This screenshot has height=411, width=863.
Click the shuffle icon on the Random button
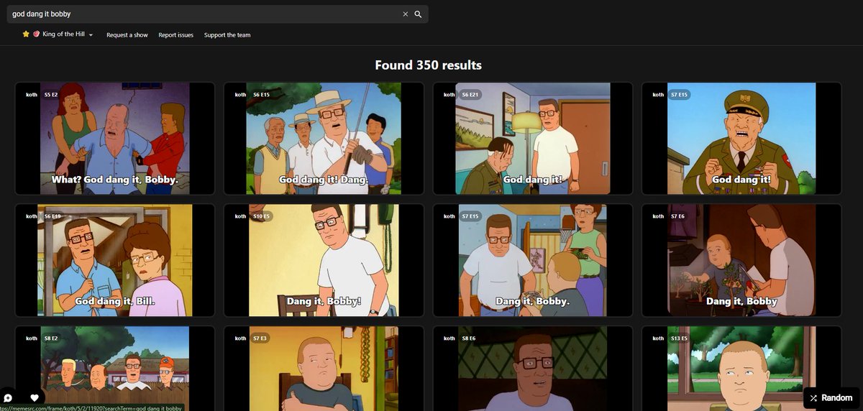[813, 397]
